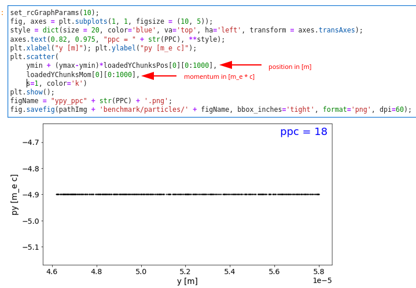Click the 5.8 x-axis tick label
The height and width of the screenshot is (288, 416).
coord(319,272)
